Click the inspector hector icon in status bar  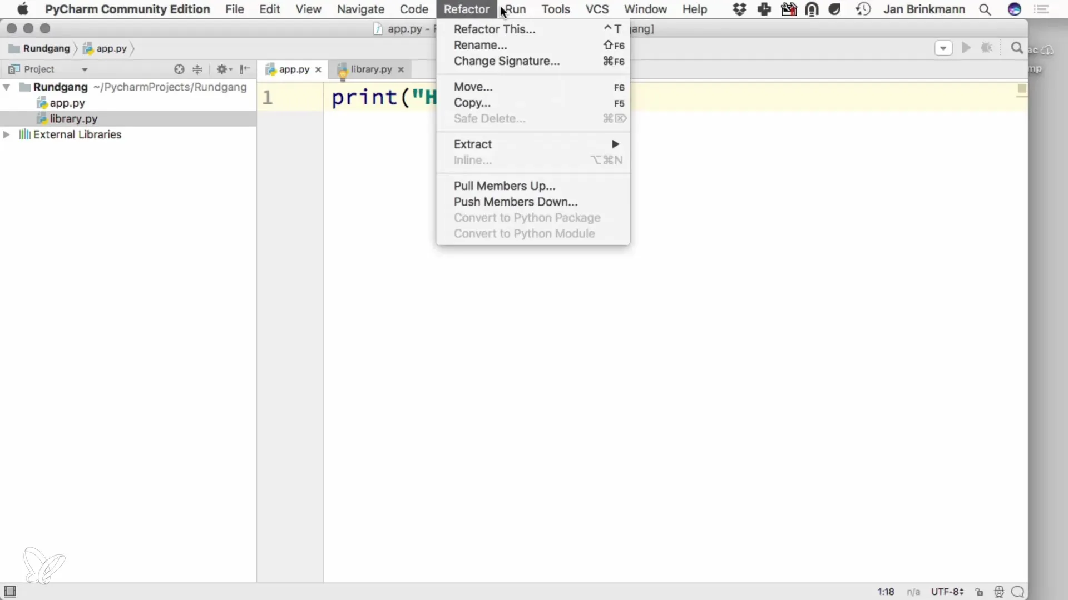[999, 592]
